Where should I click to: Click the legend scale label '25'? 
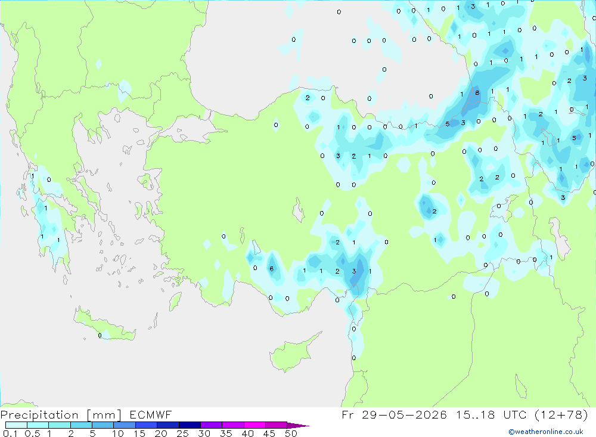pyautogui.click(x=182, y=433)
